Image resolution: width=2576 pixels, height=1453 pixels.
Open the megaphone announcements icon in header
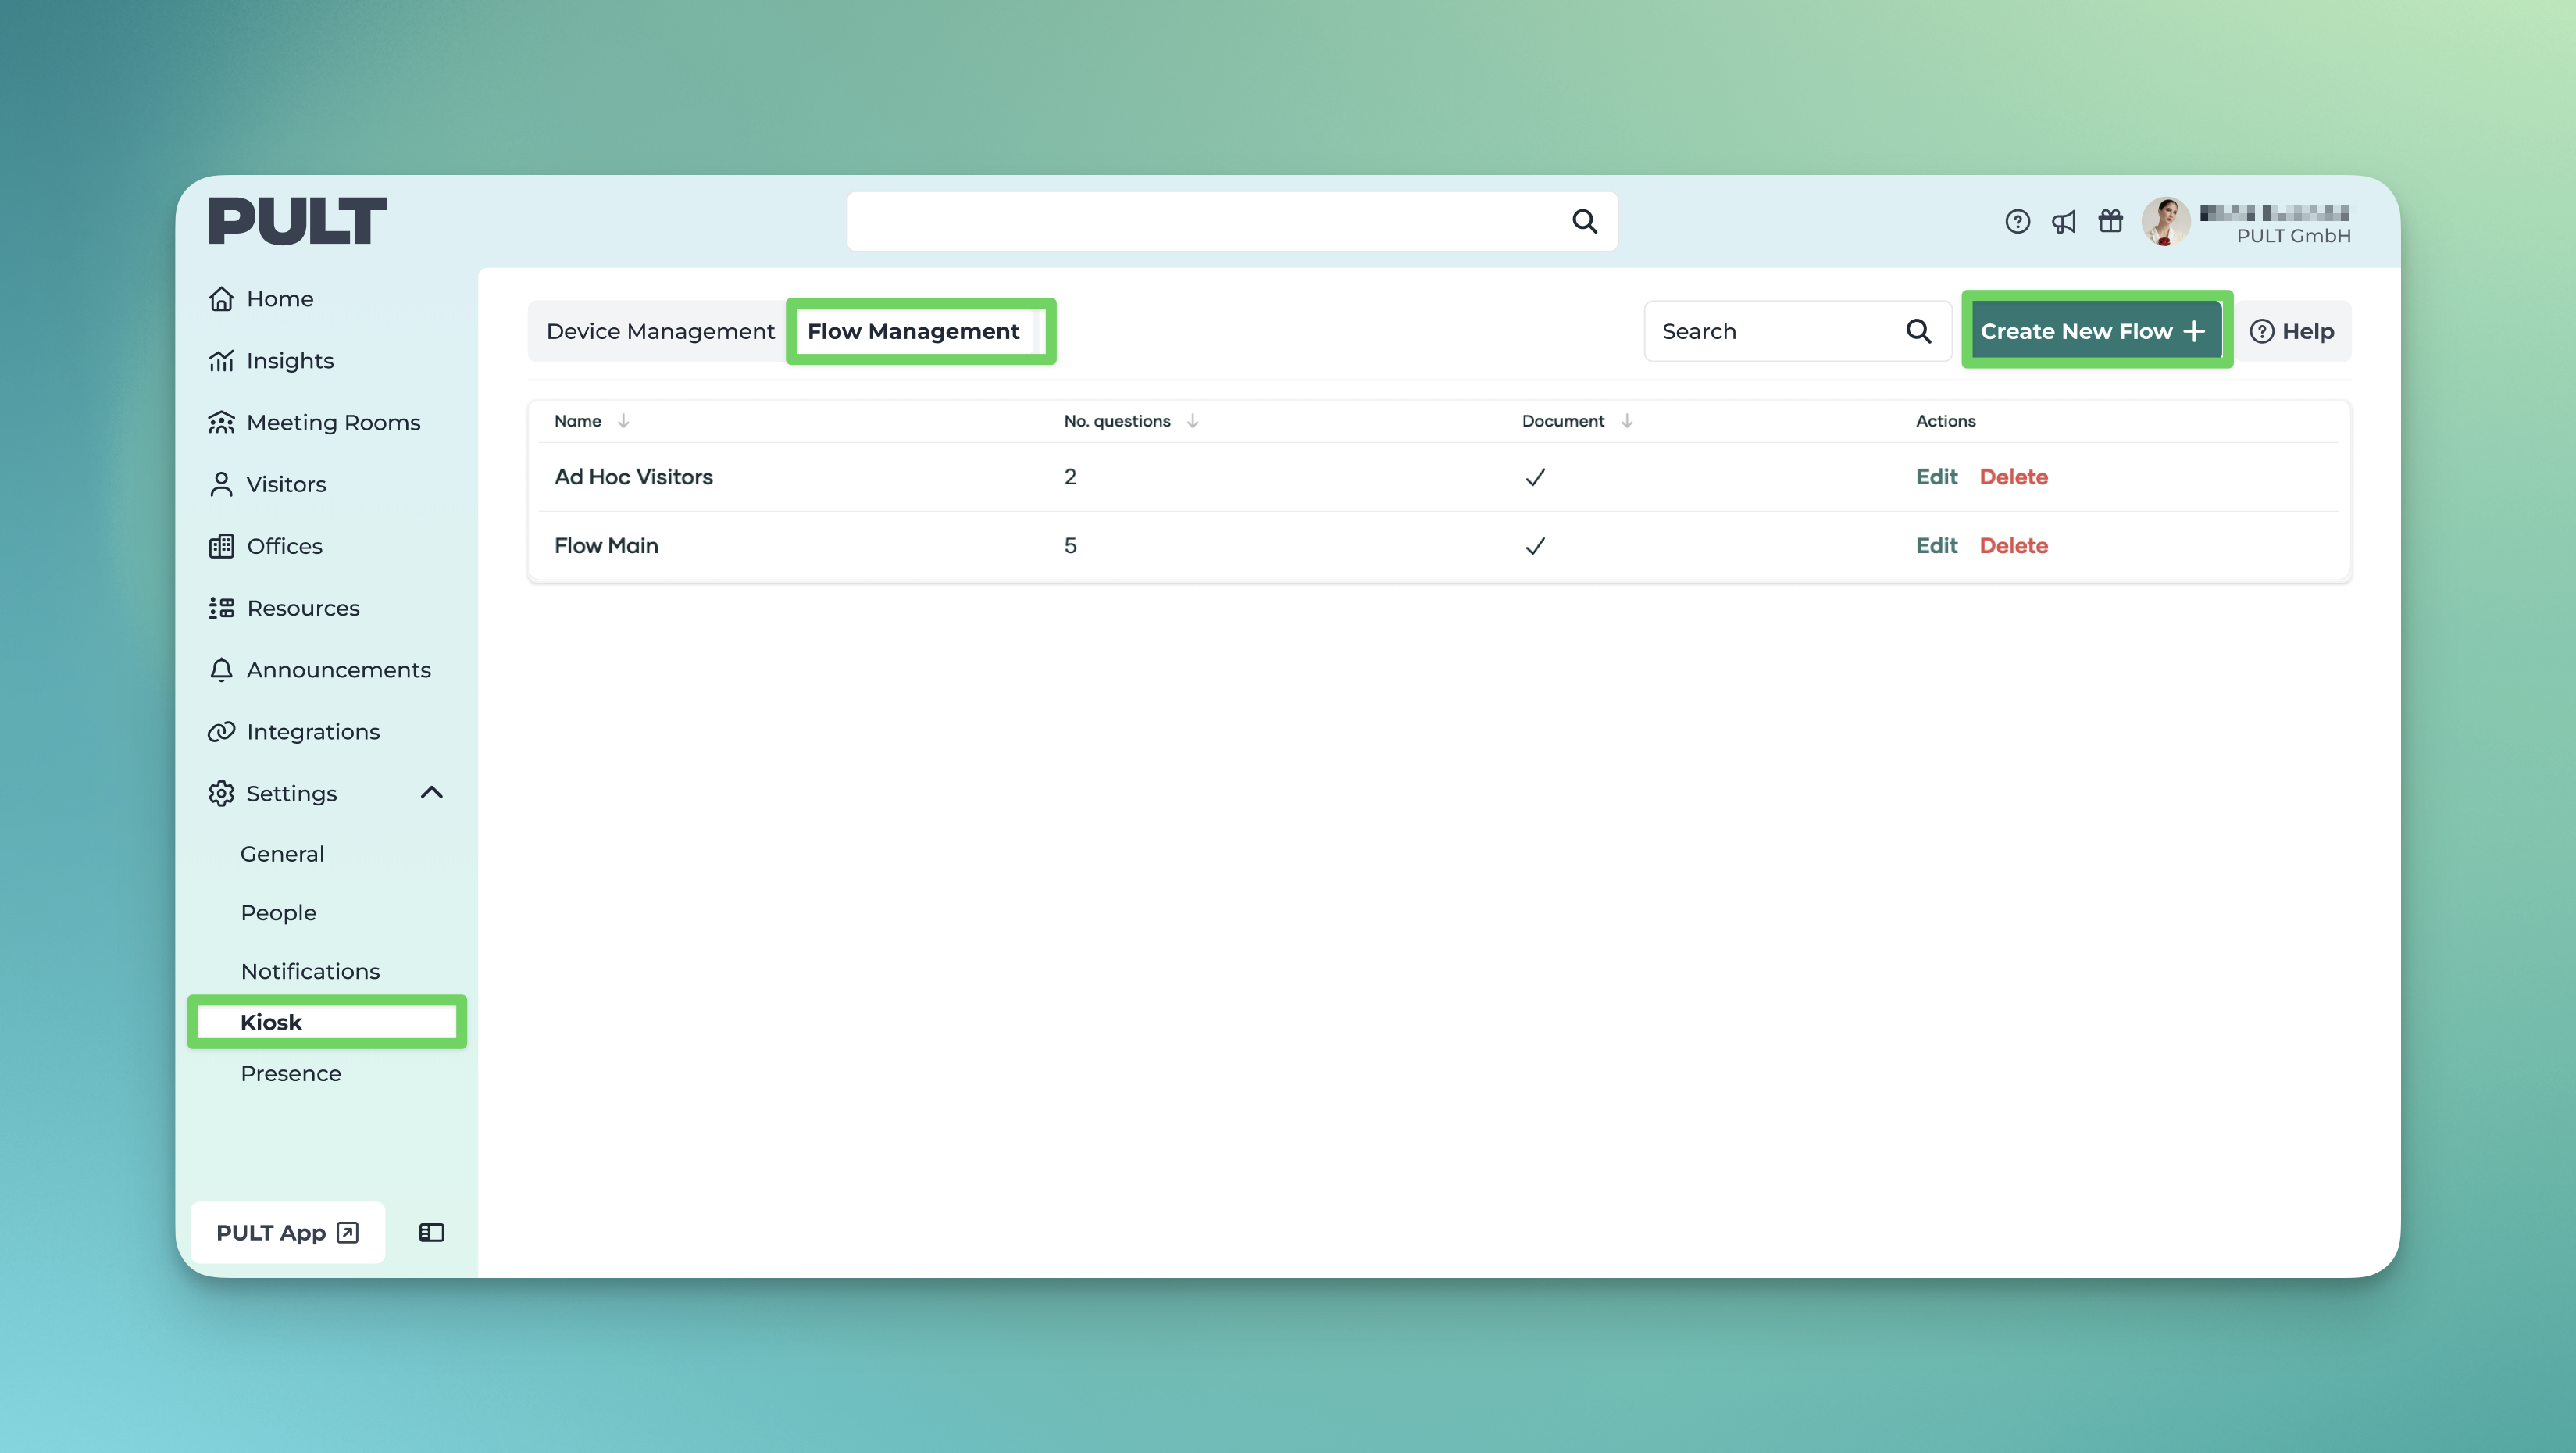tap(2063, 221)
